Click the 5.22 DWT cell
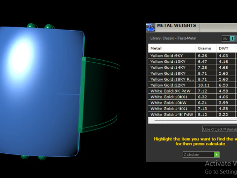The height and width of the screenshot is (178, 237). (226, 115)
